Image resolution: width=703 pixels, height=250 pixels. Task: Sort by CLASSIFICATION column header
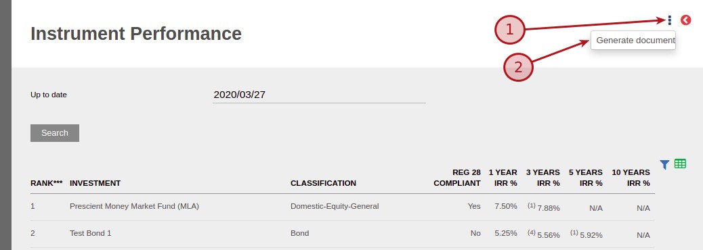tap(323, 183)
